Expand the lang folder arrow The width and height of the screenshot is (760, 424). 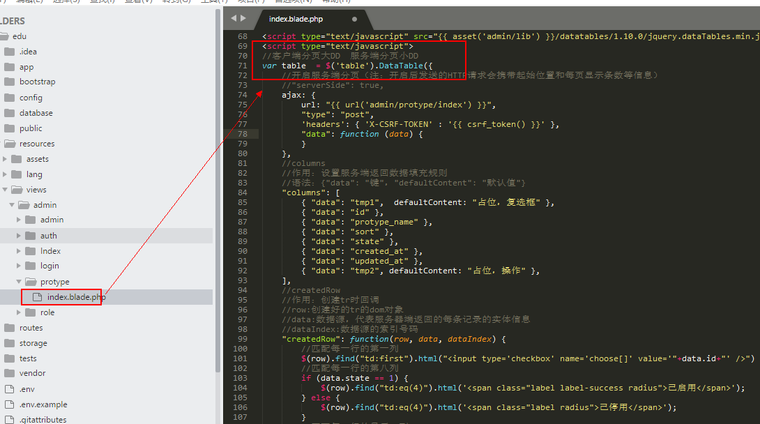tap(6, 174)
